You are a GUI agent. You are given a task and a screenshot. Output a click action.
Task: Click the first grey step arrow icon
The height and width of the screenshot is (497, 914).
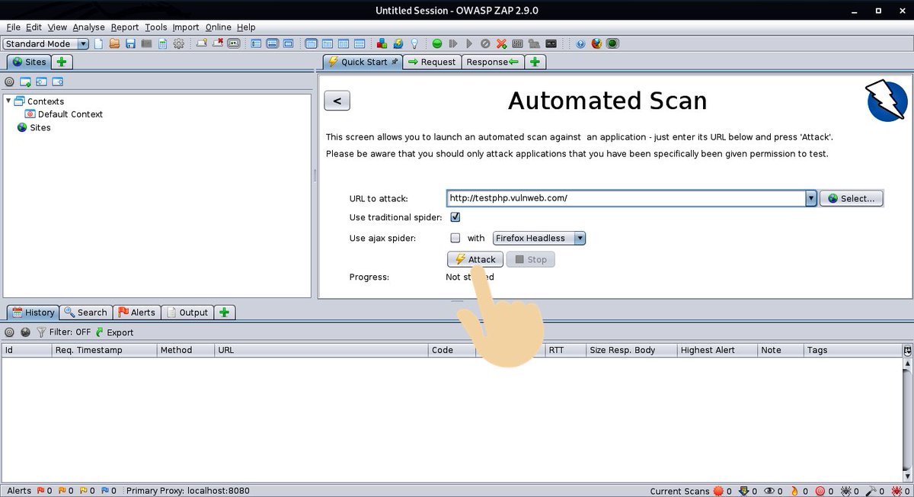coord(453,43)
